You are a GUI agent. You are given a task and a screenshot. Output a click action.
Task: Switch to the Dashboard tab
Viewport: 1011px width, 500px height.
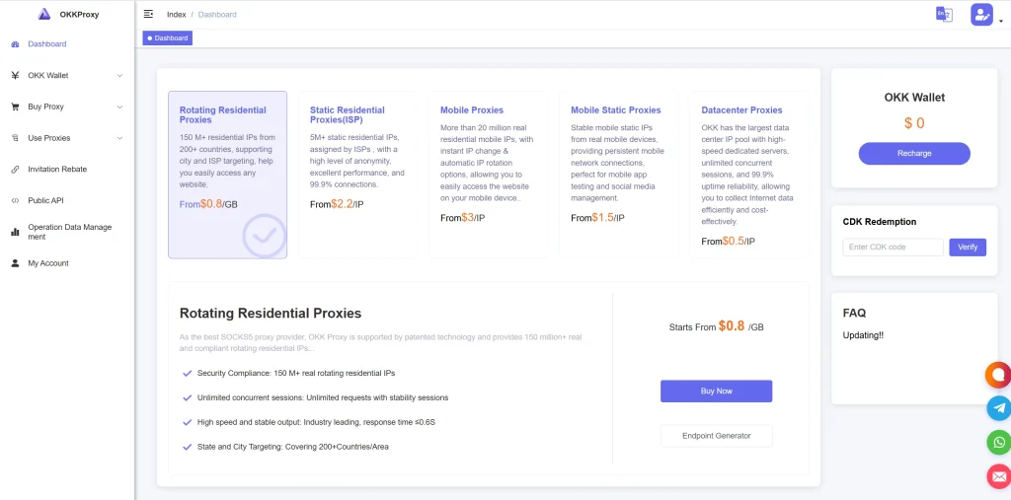[x=168, y=38]
